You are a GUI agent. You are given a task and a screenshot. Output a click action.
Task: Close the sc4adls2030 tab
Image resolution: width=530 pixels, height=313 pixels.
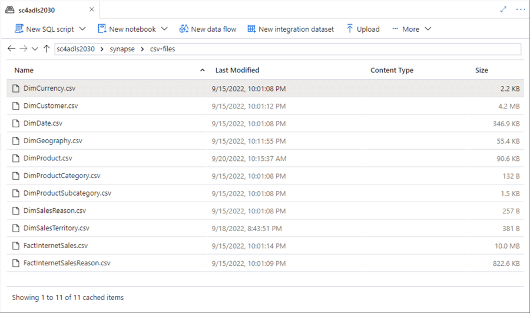click(91, 9)
